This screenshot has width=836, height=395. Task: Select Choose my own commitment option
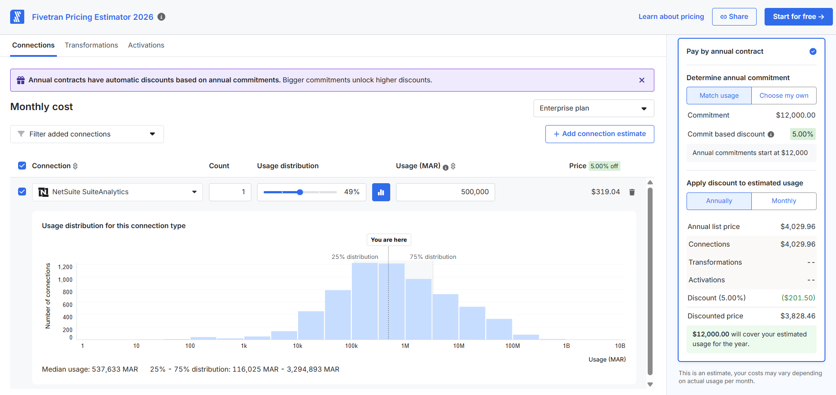pos(784,96)
